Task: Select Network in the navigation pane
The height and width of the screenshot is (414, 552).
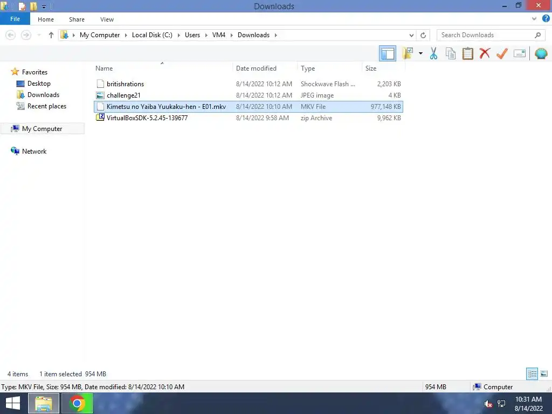Action: [34, 151]
